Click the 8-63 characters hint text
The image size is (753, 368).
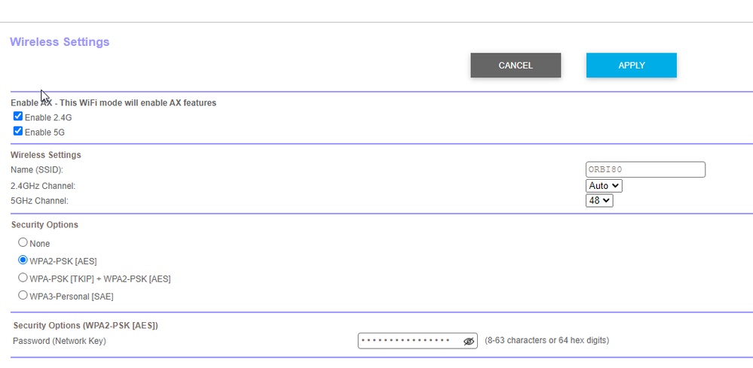pyautogui.click(x=546, y=341)
